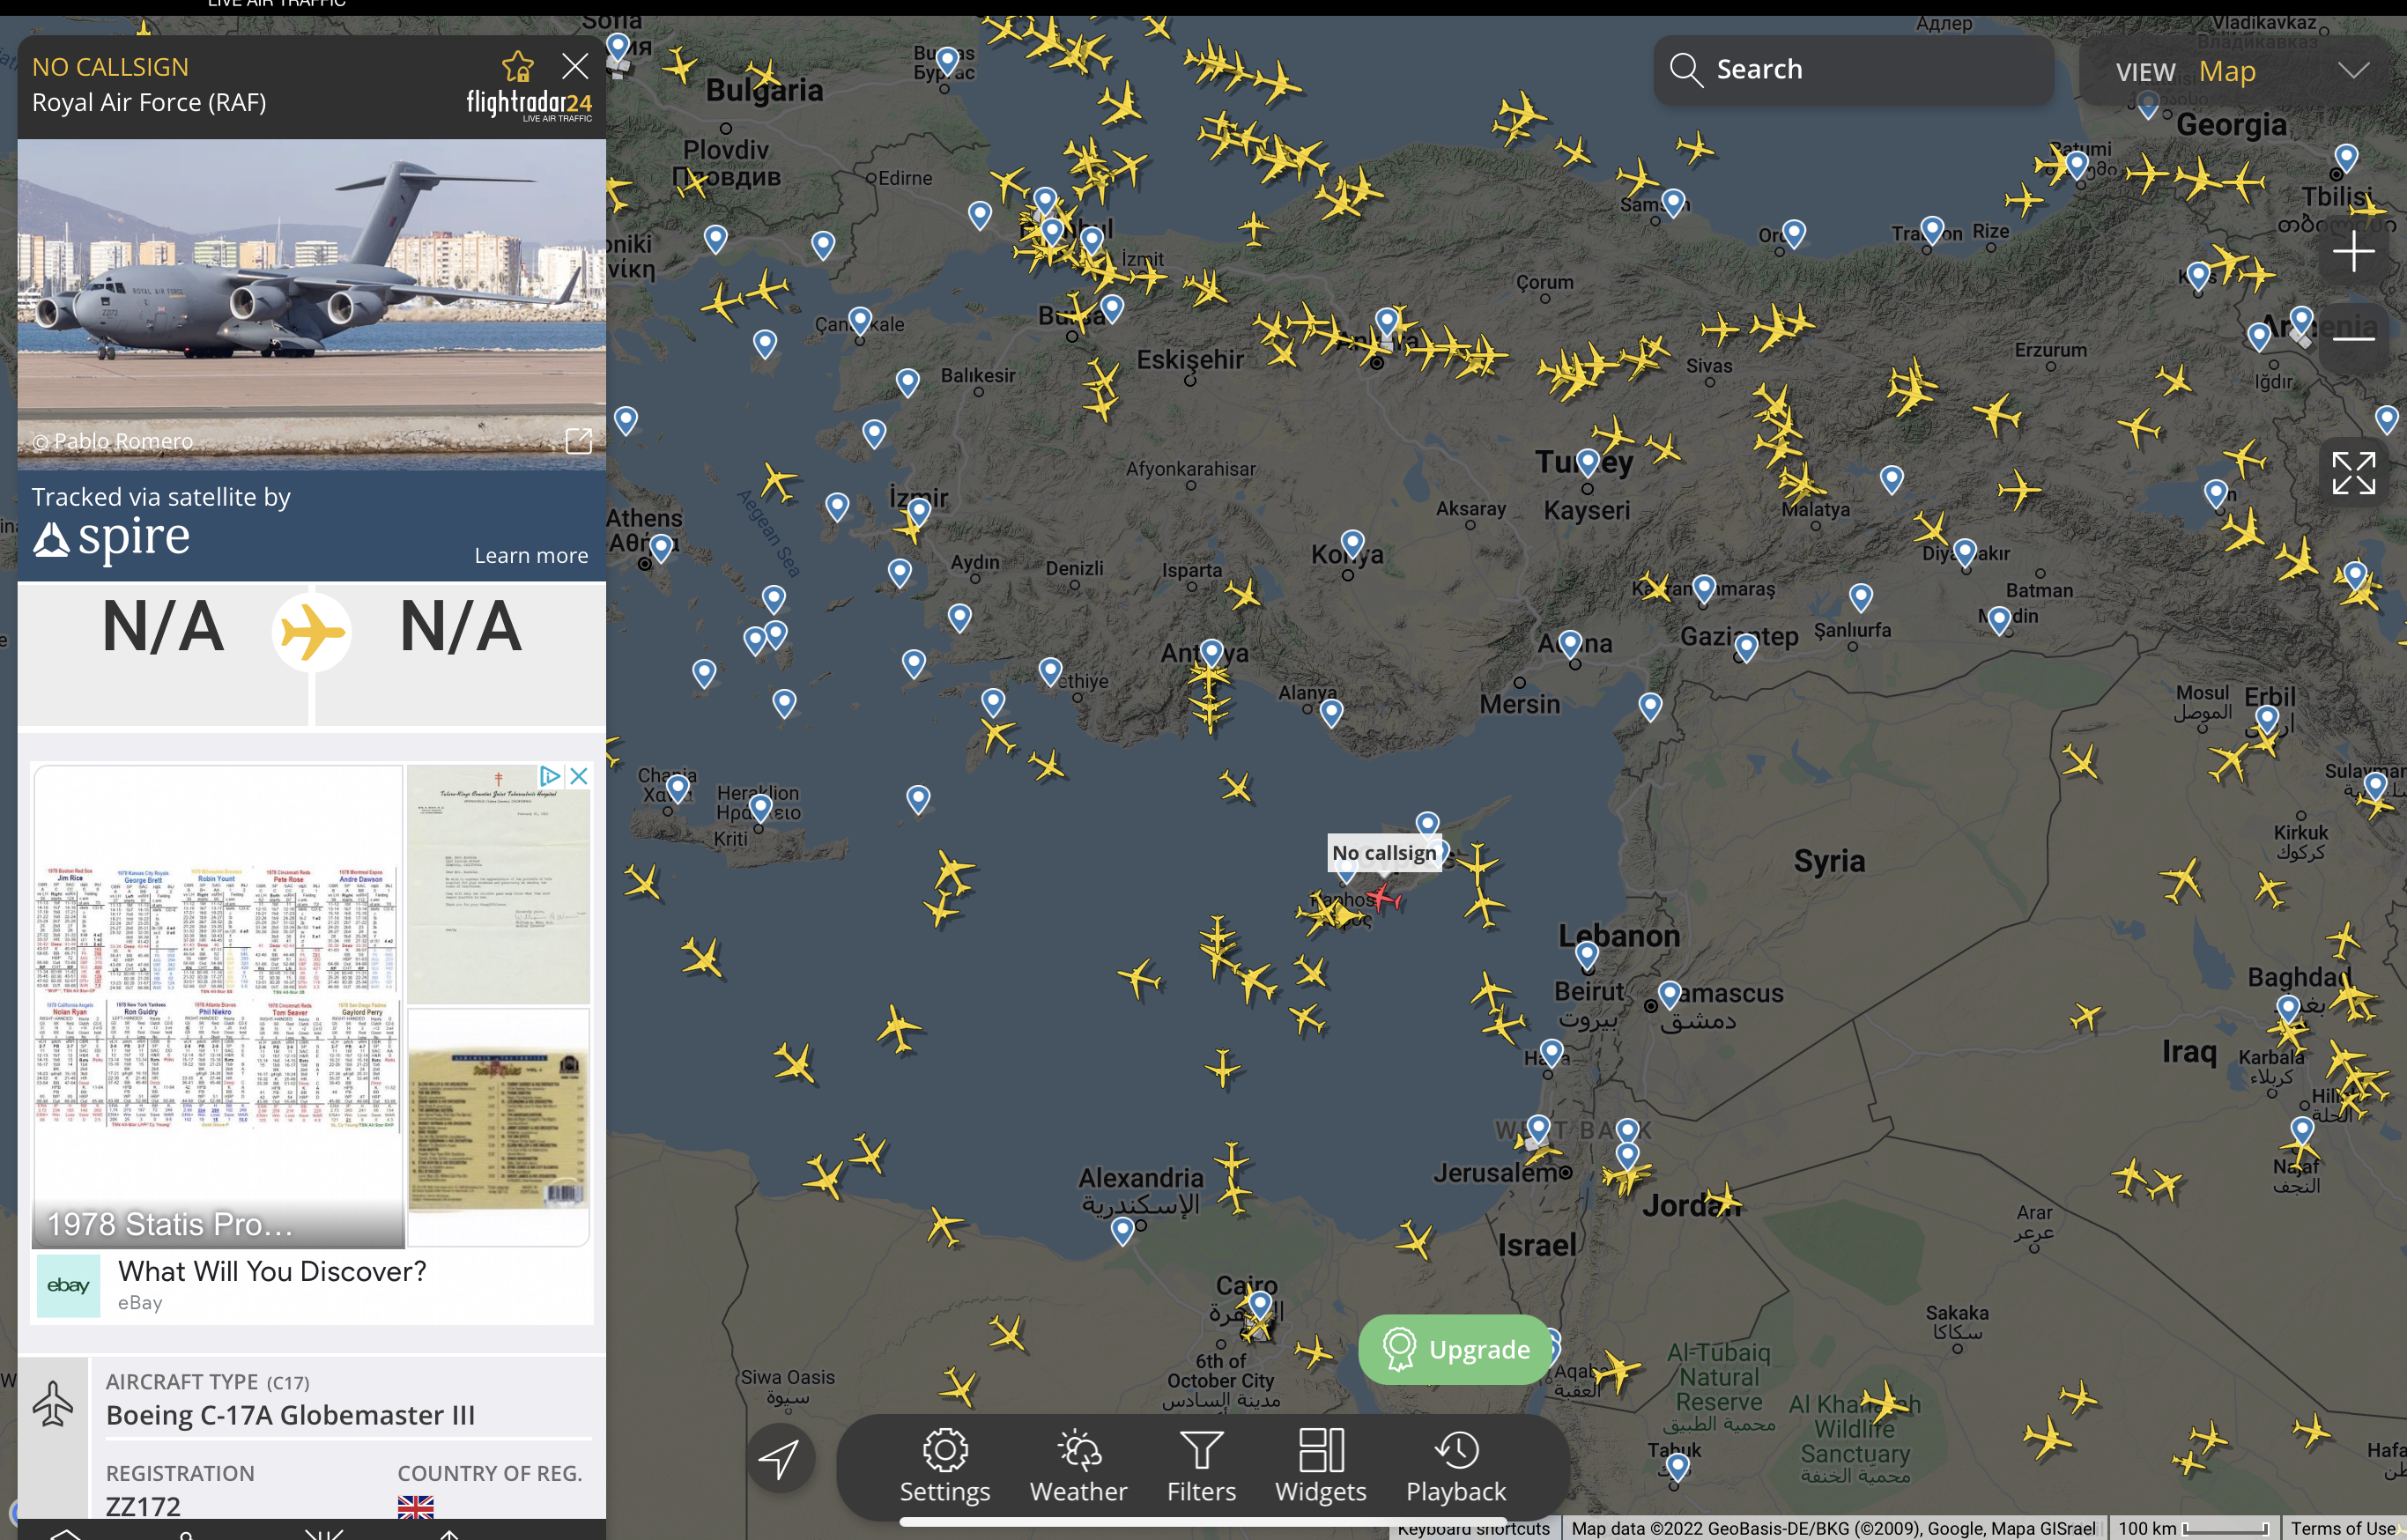Viewport: 2407px width, 1540px height.
Task: Open the Filters funnel menu
Action: tap(1201, 1465)
